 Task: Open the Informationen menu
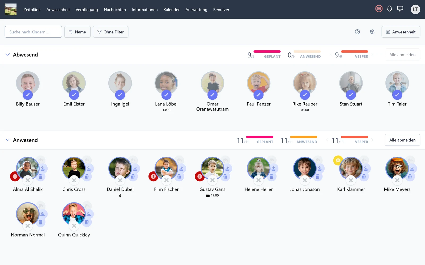(x=144, y=10)
